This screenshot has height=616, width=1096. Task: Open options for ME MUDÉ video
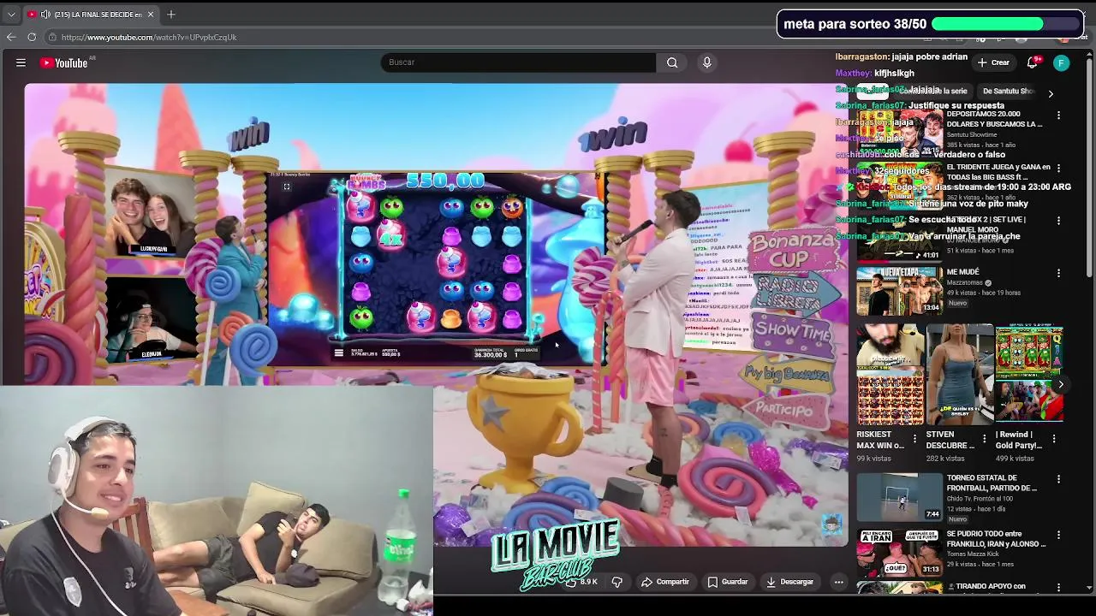click(x=1058, y=273)
